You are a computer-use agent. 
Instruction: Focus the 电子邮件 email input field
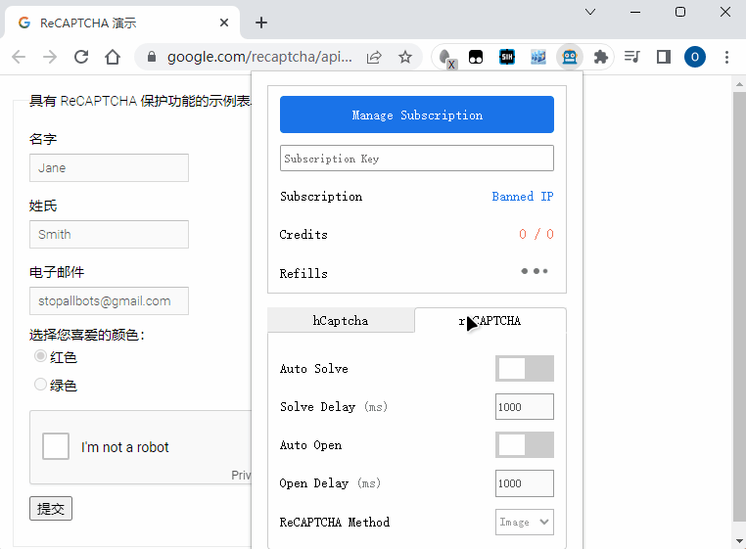pos(109,300)
